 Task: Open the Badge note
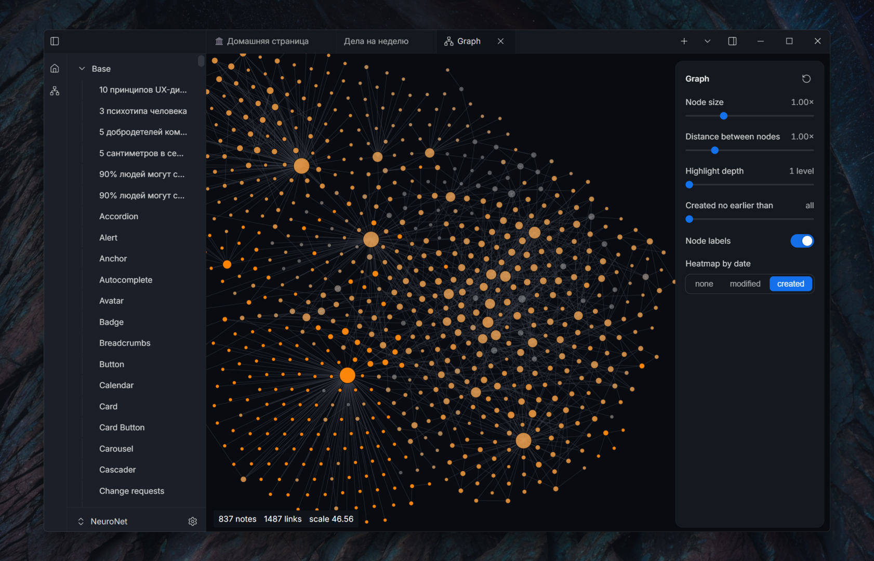(x=112, y=322)
